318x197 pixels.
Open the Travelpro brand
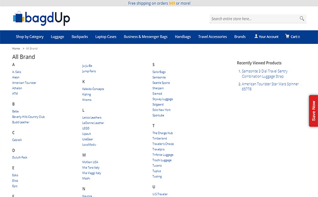tap(159, 149)
